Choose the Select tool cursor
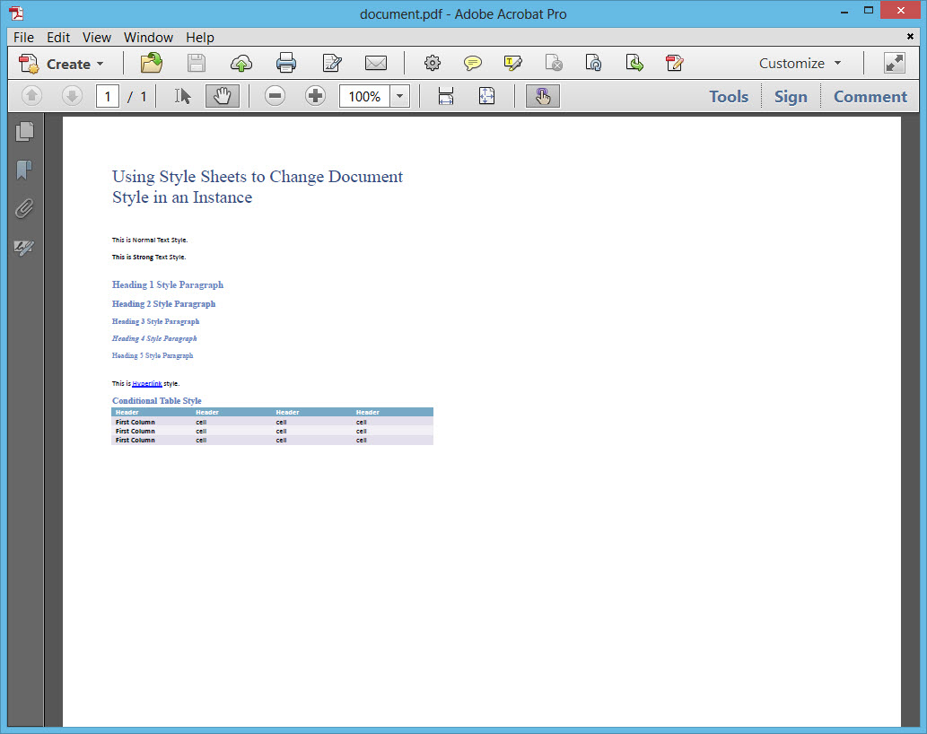The width and height of the screenshot is (927, 734). [183, 96]
